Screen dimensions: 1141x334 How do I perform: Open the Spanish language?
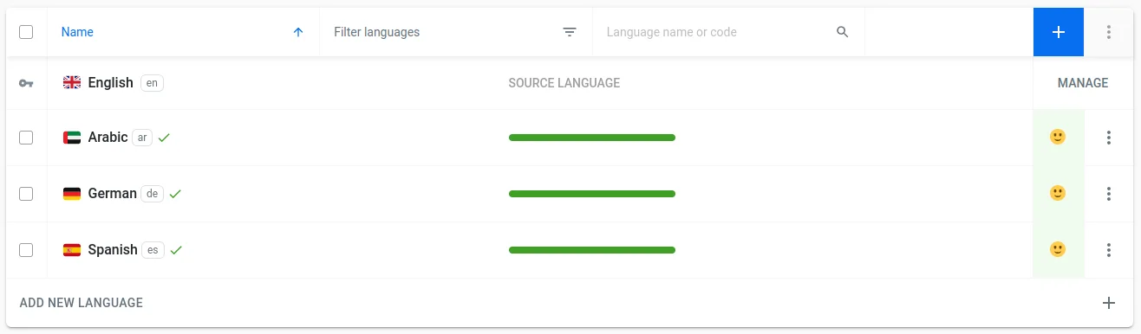point(113,250)
